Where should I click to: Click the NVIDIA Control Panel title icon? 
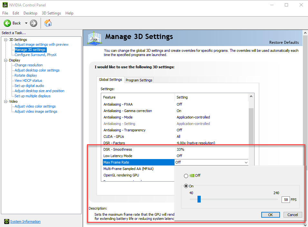(x=5, y=5)
